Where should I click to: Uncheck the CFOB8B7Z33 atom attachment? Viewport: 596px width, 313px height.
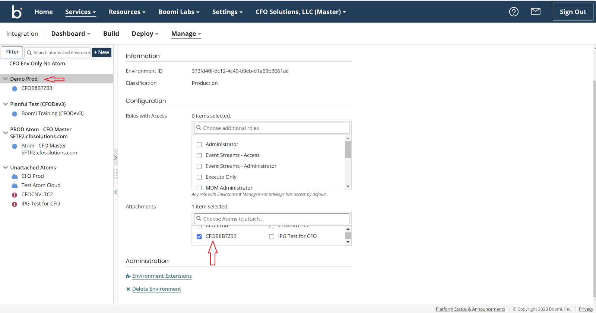[199, 236]
